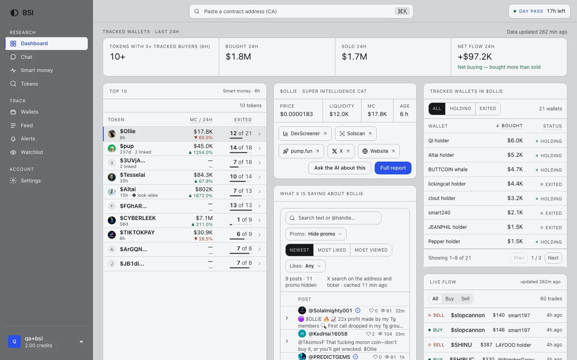This screenshot has width=577, height=360.
Task: Click the $CYBERLEEK exited progress bar
Action: point(241,225)
